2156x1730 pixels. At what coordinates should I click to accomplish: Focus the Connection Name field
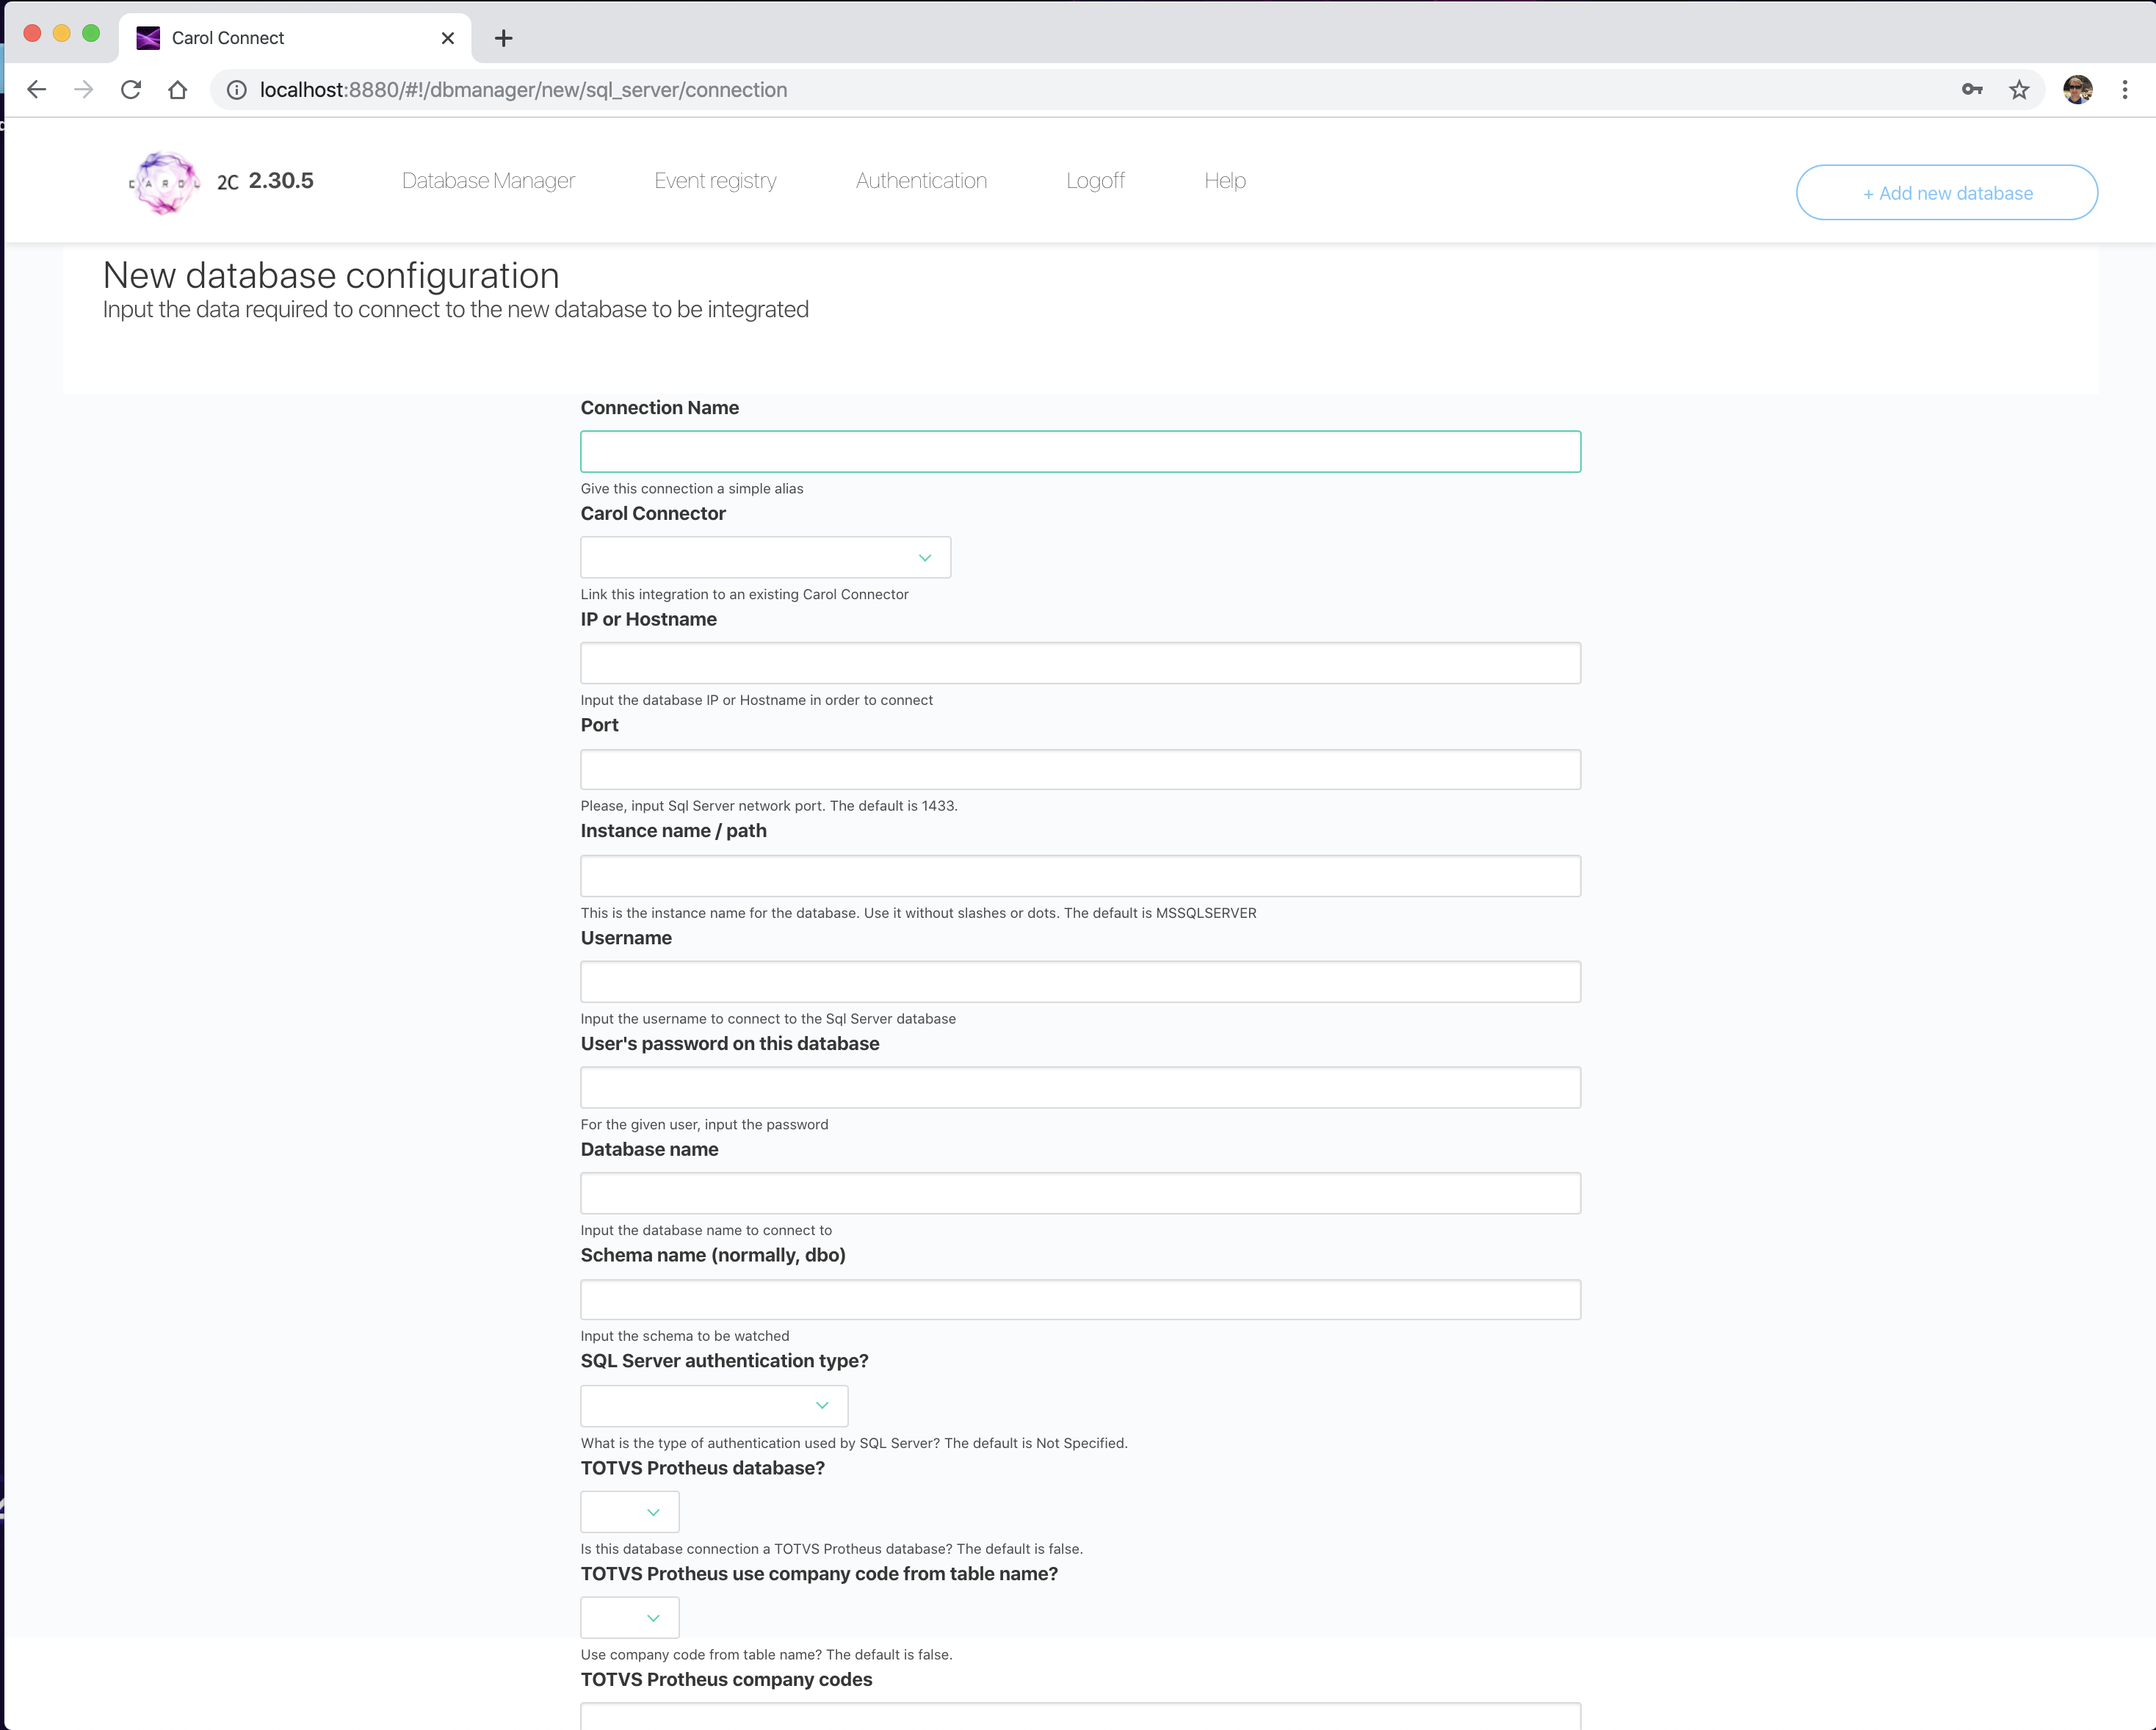1081,452
